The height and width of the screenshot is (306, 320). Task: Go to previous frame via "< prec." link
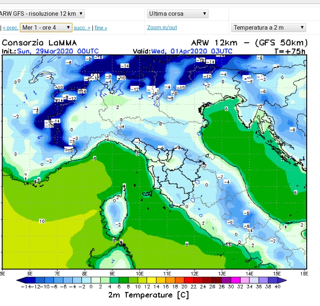[x=11, y=28]
